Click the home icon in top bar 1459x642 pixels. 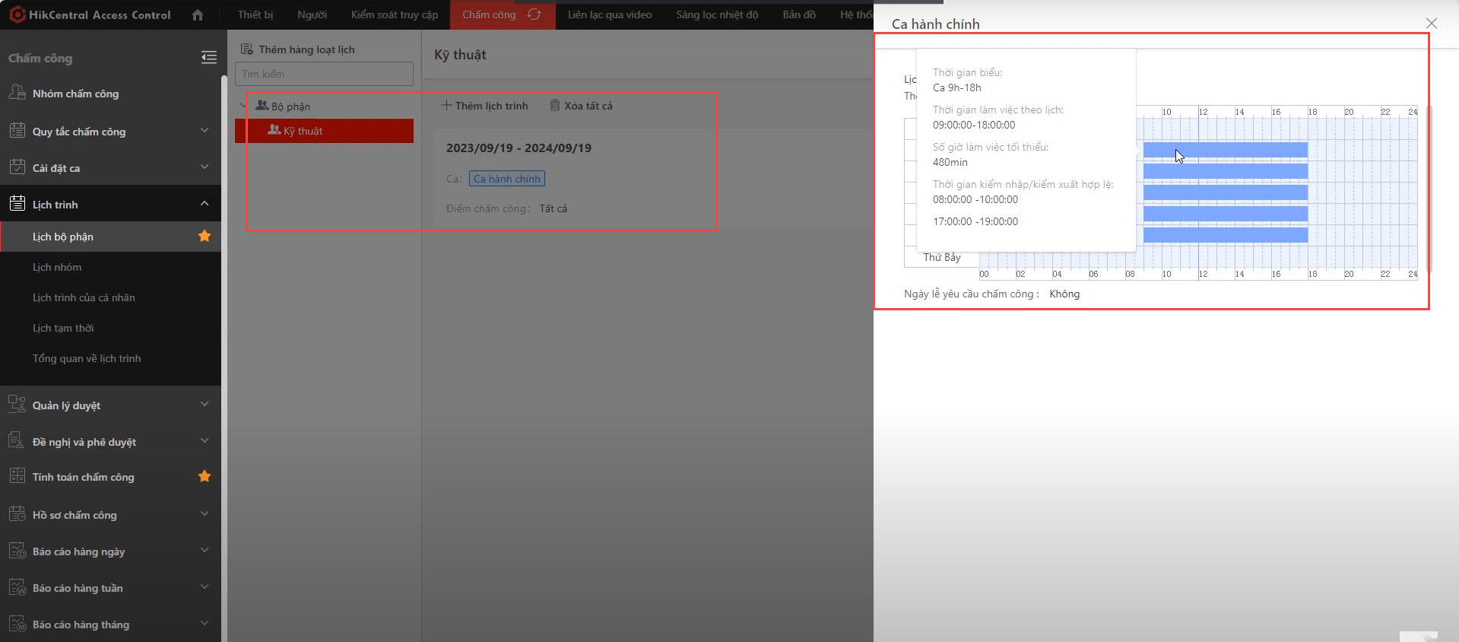tap(198, 15)
